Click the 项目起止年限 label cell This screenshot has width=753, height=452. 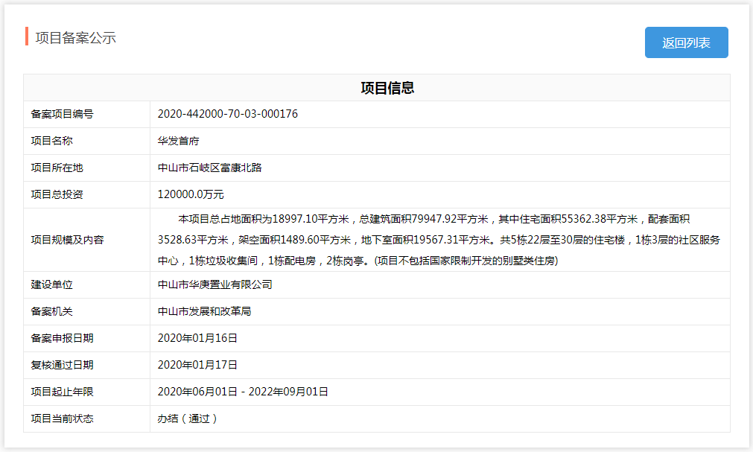pos(87,392)
